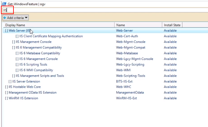Click the Web-Metabase name cell
Viewport: 208px width, 127px height.
coord(127,53)
